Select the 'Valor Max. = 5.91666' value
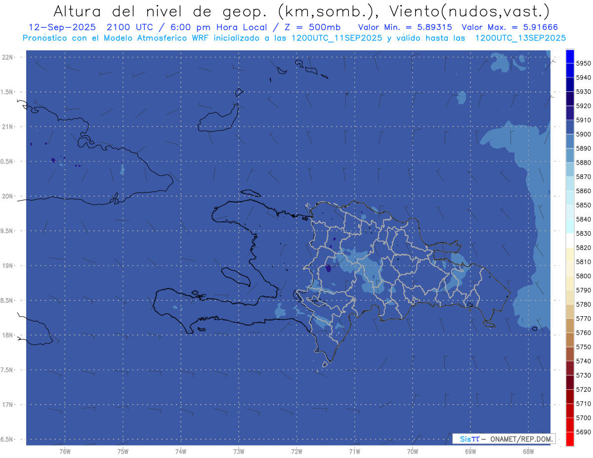 (x=511, y=27)
